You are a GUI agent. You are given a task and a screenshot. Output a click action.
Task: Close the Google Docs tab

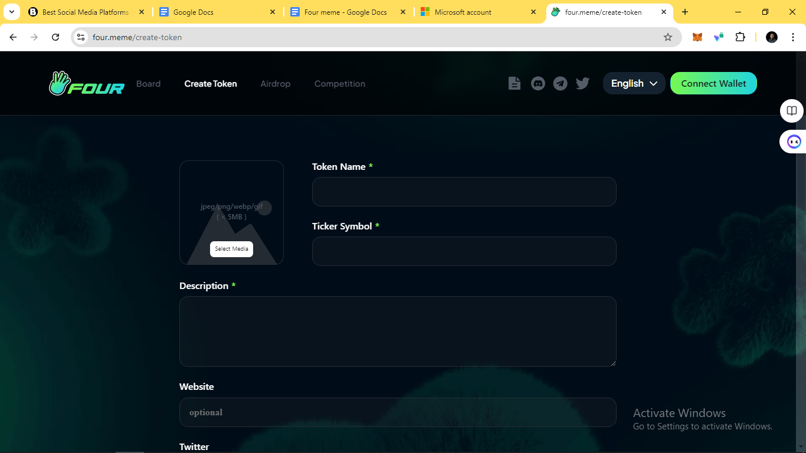273,12
